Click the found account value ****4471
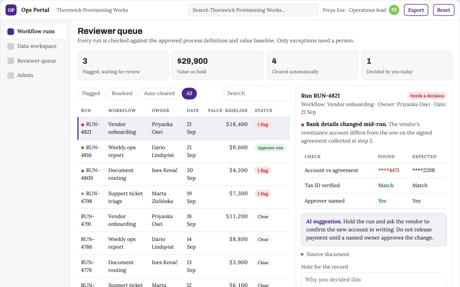The width and height of the screenshot is (460, 287). coord(389,170)
